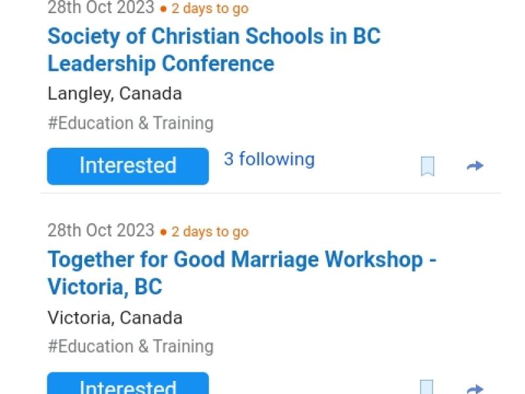Open Education & Training tag under Victoria event

coord(131,346)
